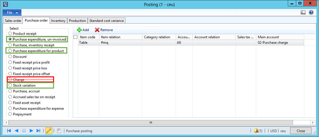Go to the previous record
Viewport: 319px width, 137px height.
tap(16, 131)
